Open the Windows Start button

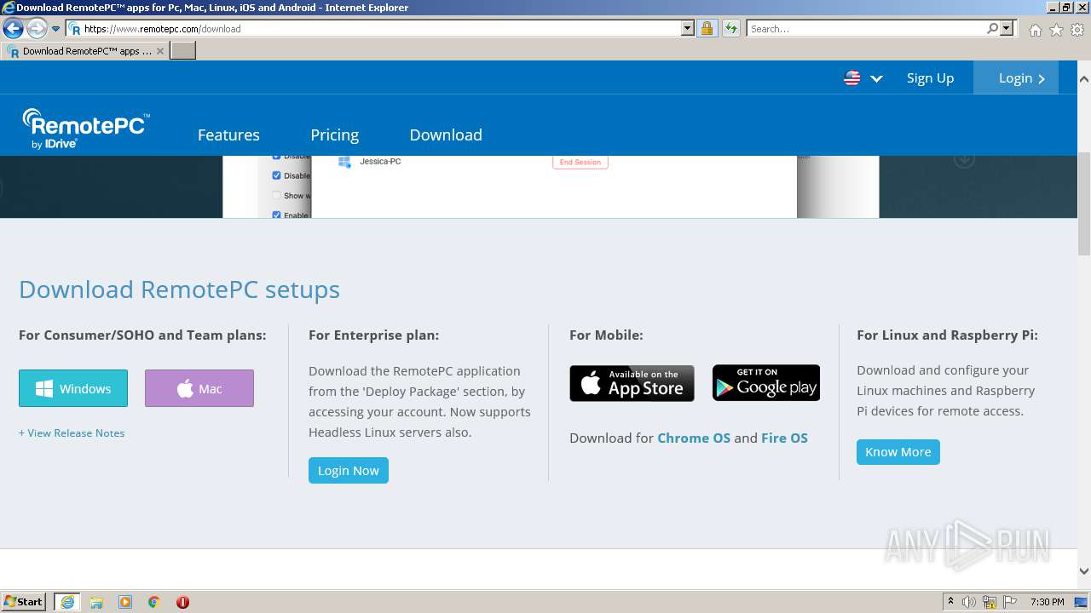tap(24, 601)
